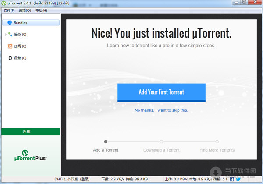Click the Find More Torrents step dot
This screenshot has width=263, height=184.
217,142
